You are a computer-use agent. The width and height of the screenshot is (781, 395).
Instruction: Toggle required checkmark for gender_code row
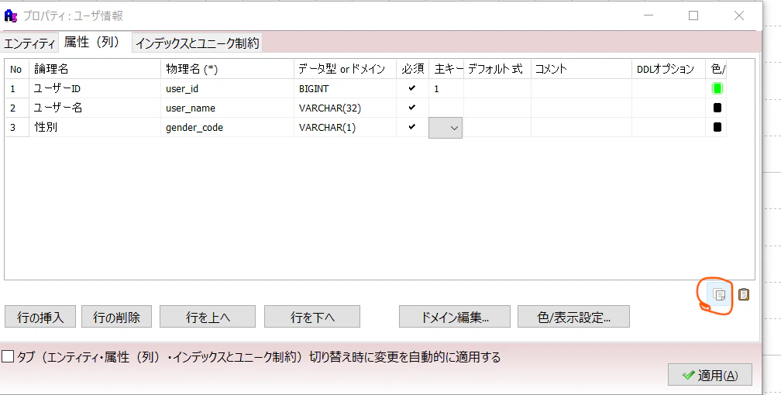click(x=412, y=127)
